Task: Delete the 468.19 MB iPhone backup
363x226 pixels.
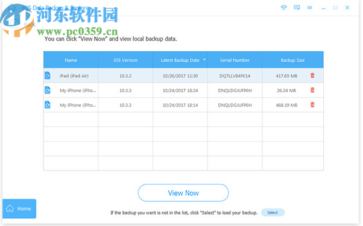Action: click(312, 104)
